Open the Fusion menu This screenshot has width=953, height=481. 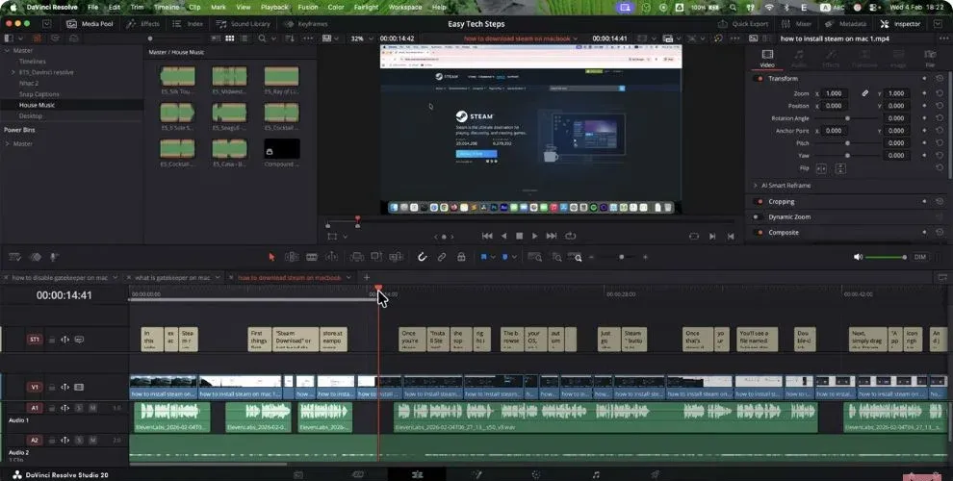(307, 8)
